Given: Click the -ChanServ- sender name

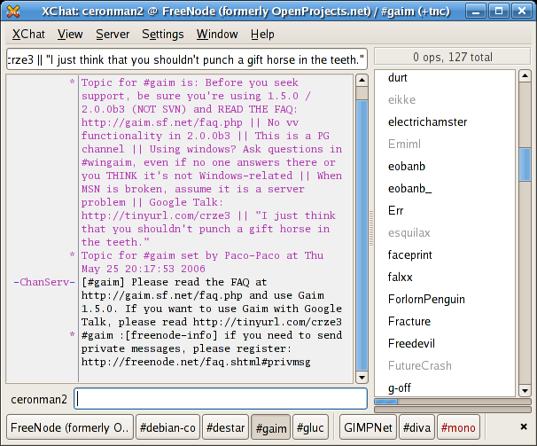Looking at the screenshot, I should pos(44,282).
